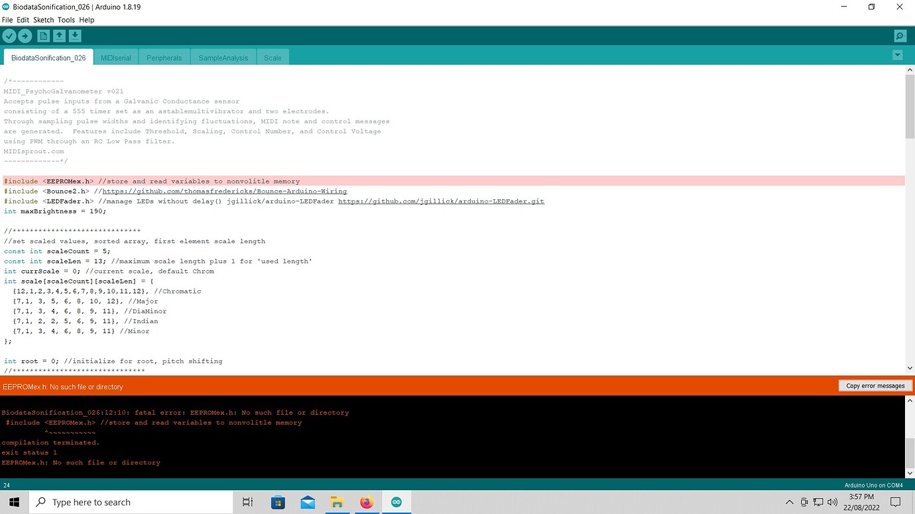Click the Verify (checkmark) toolbar icon

[9, 36]
